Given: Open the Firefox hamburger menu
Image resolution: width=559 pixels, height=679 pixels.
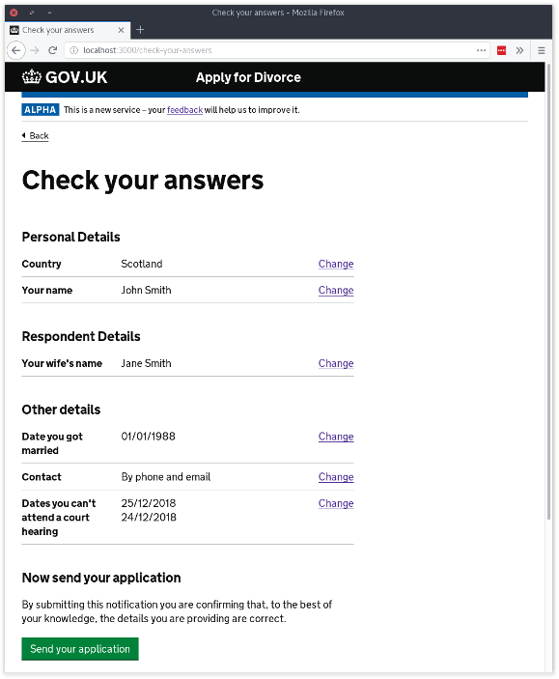Looking at the screenshot, I should point(542,50).
